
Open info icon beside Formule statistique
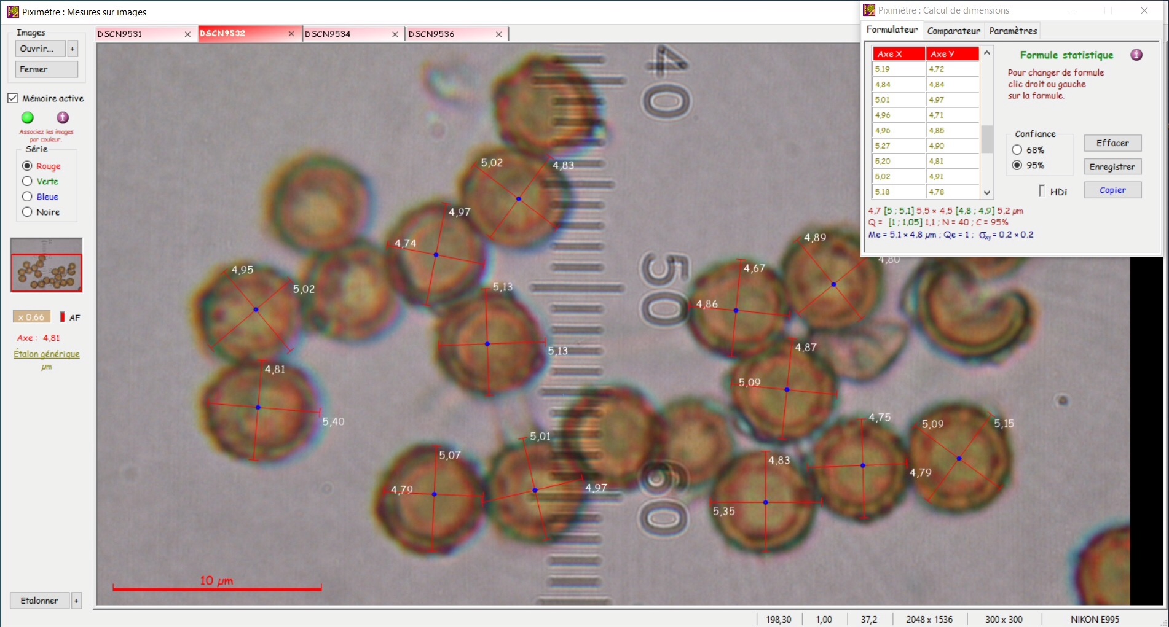tap(1136, 55)
